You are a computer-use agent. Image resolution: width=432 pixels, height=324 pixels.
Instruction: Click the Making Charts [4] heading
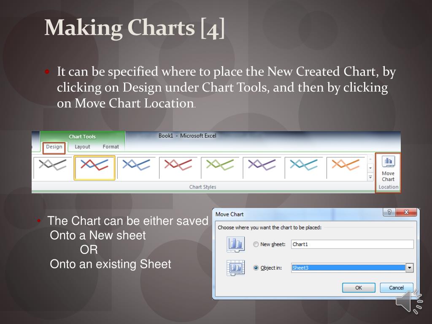tap(135, 28)
